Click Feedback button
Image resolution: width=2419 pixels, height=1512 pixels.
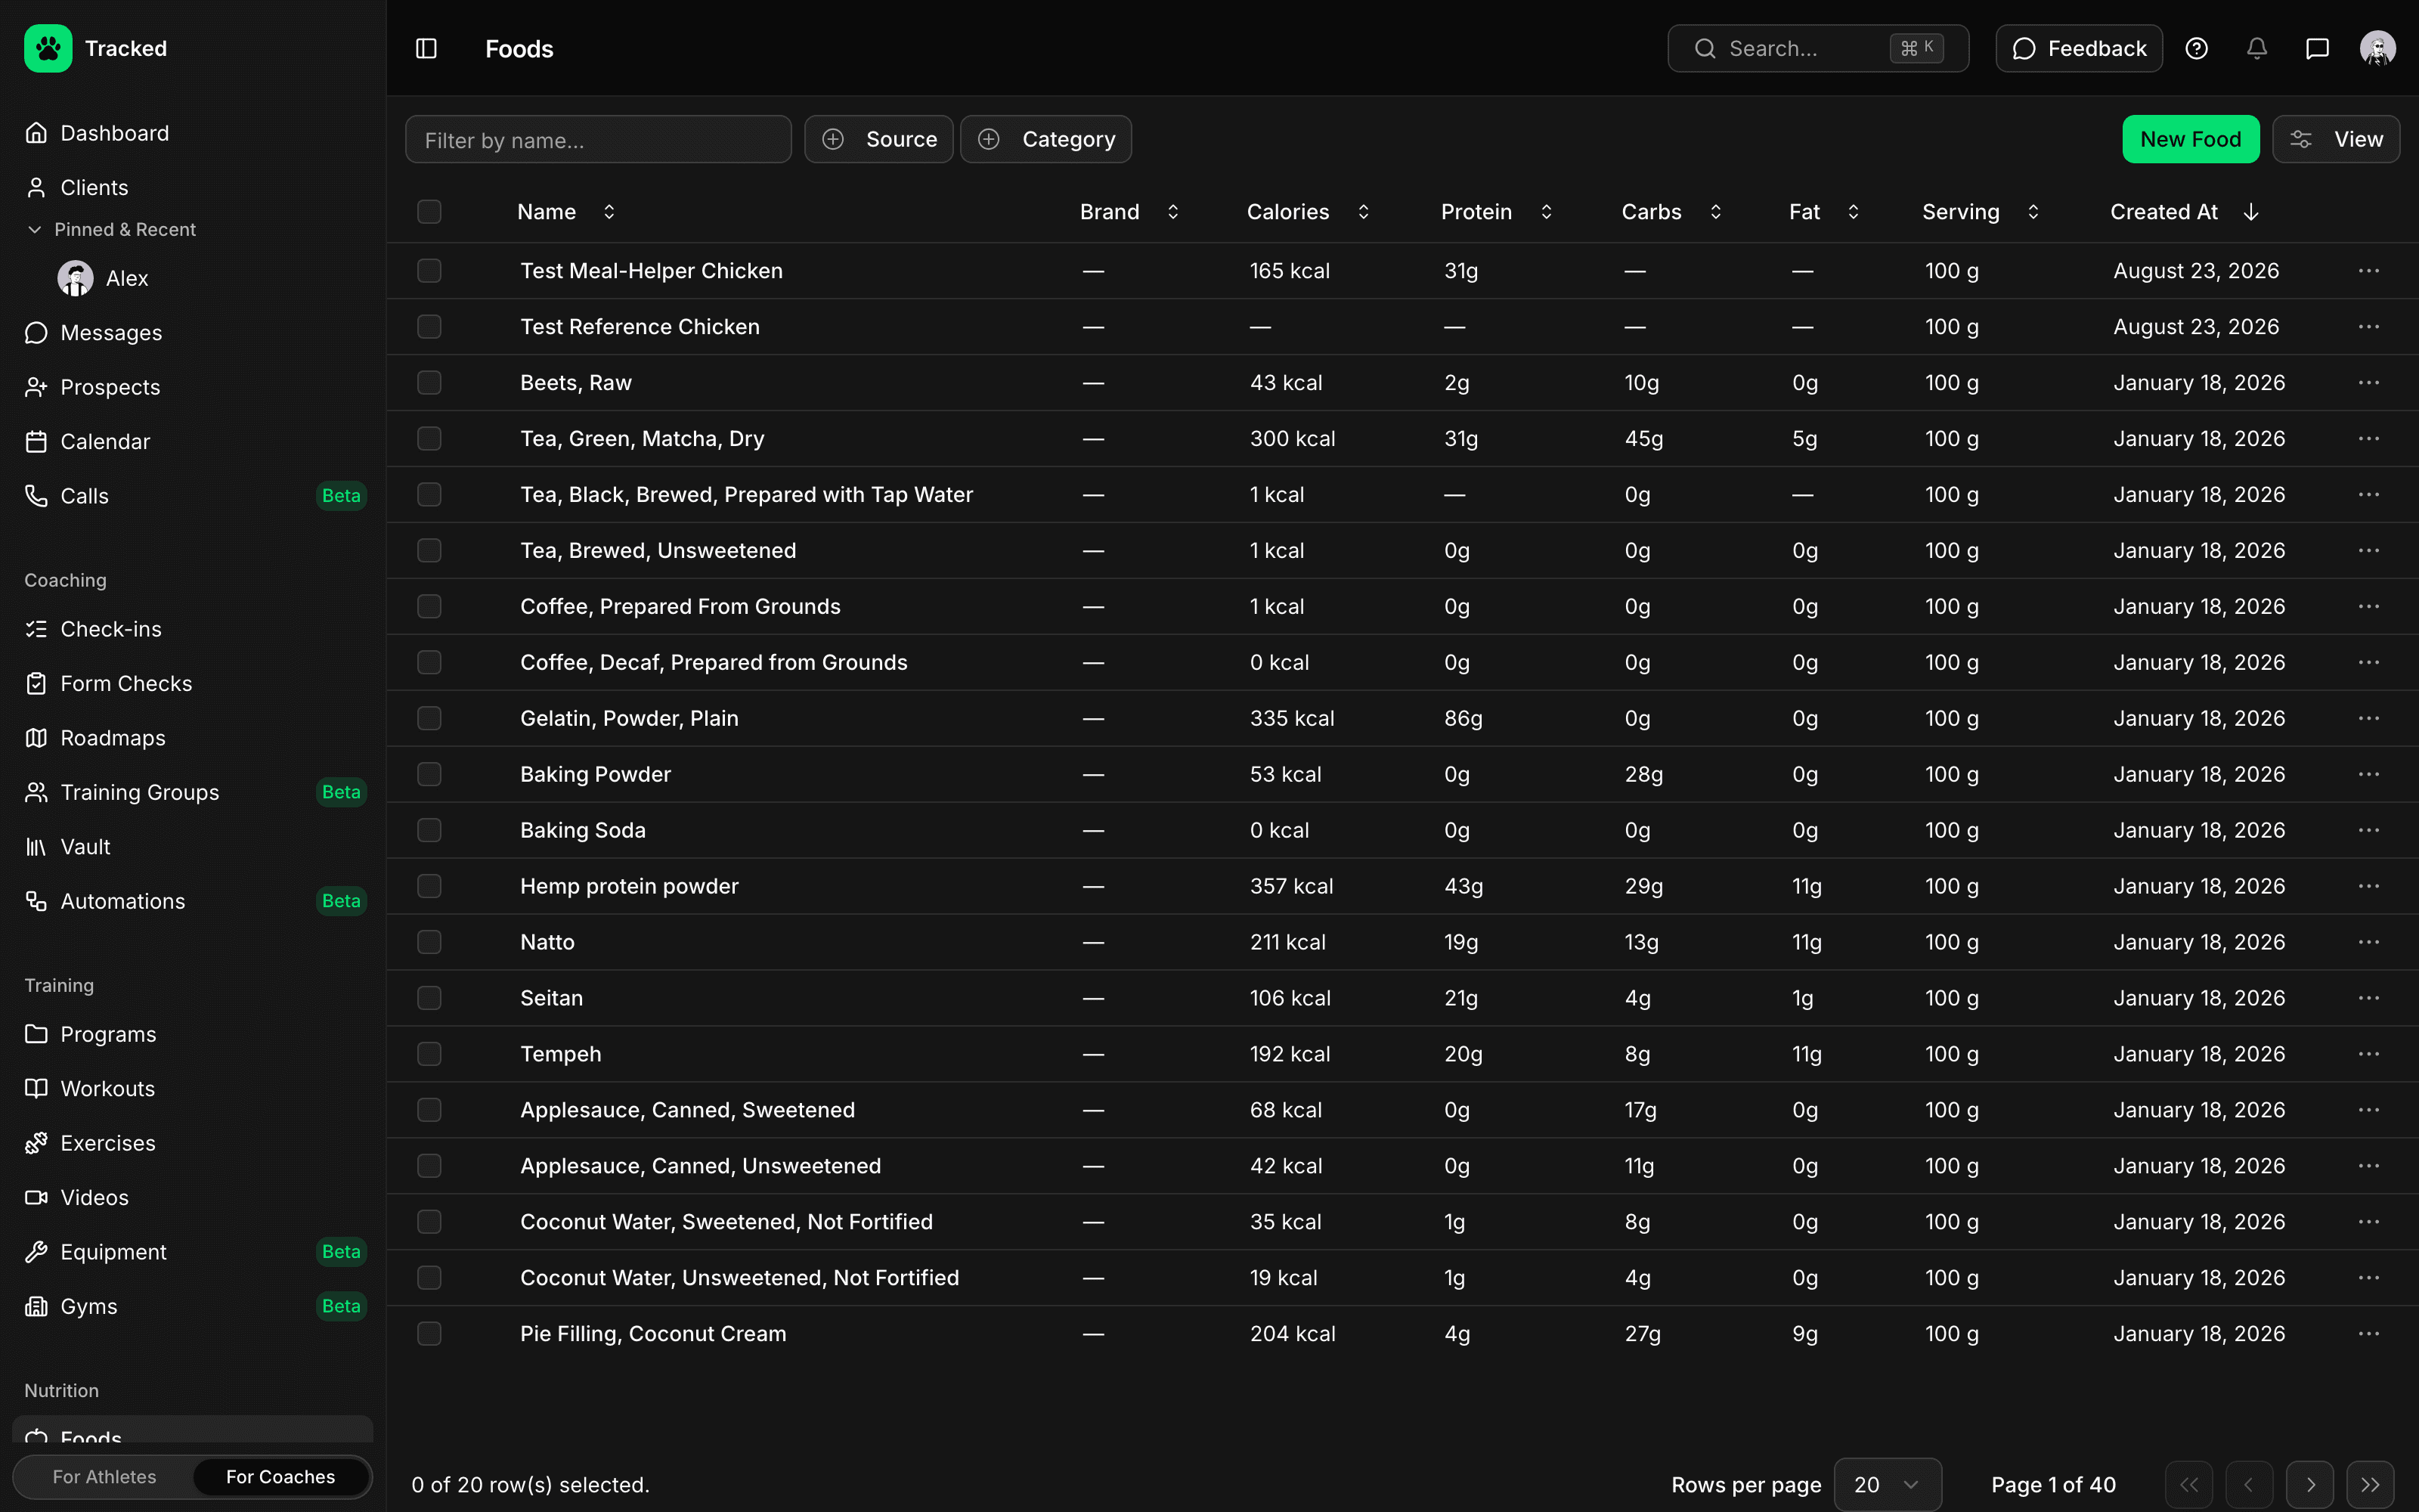2078,48
